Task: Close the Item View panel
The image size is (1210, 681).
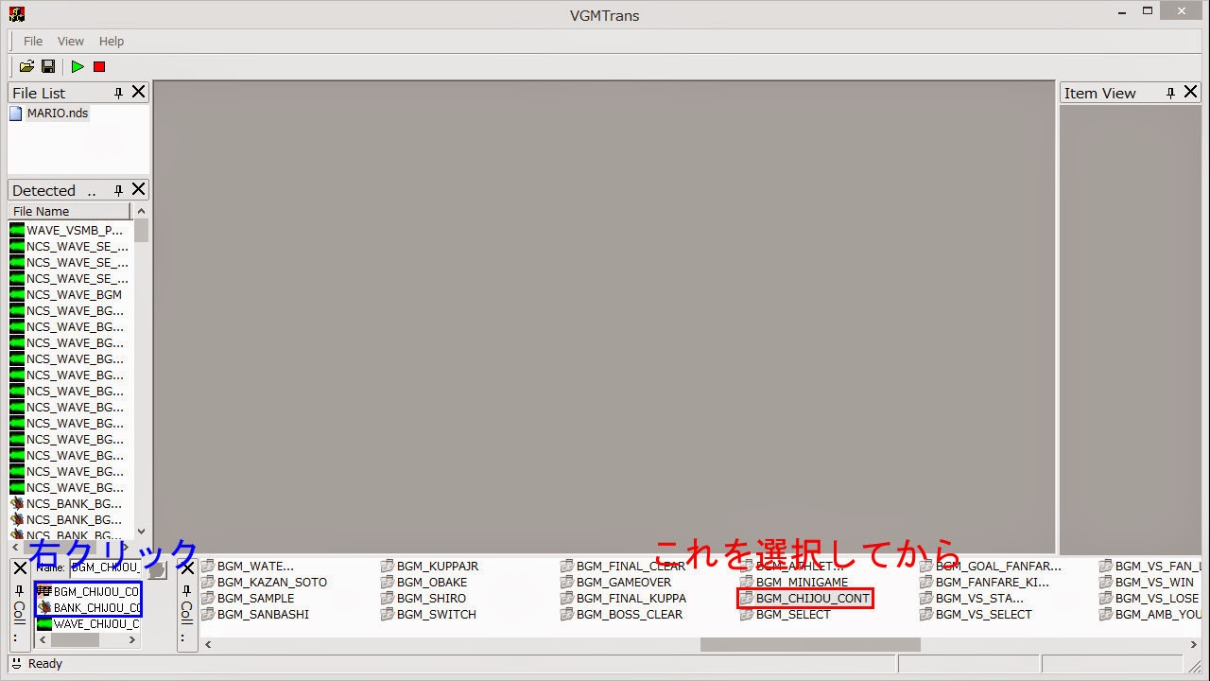Action: (1191, 92)
